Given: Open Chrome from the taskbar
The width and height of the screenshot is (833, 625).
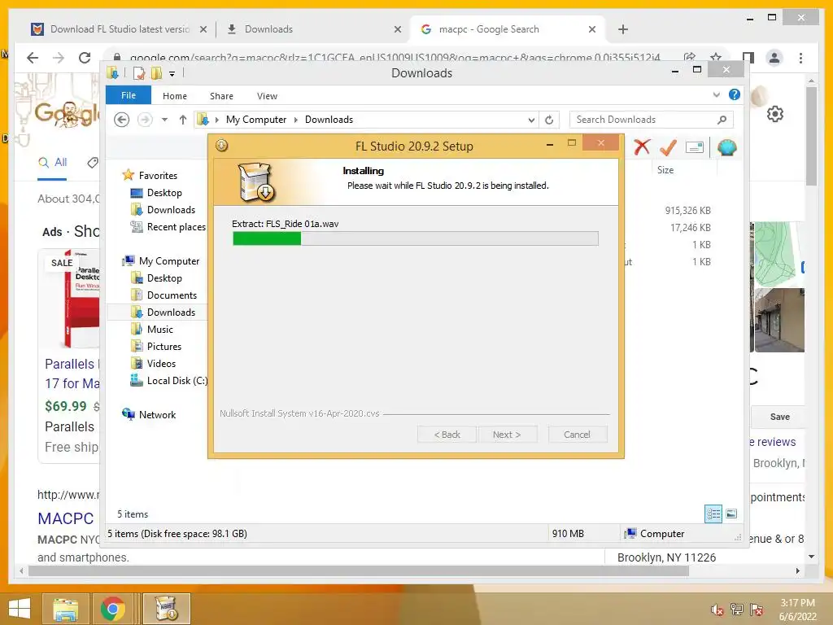Looking at the screenshot, I should [112, 609].
